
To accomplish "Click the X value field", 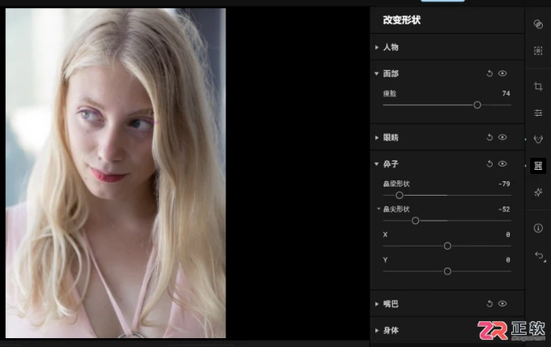I will (x=508, y=235).
